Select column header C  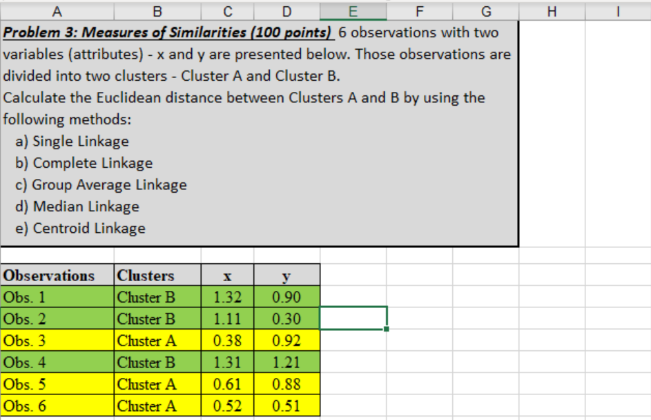(228, 11)
